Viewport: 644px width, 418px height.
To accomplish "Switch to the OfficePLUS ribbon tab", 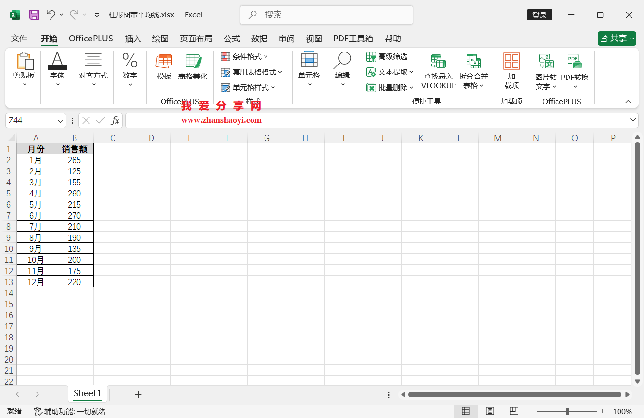I will point(91,39).
